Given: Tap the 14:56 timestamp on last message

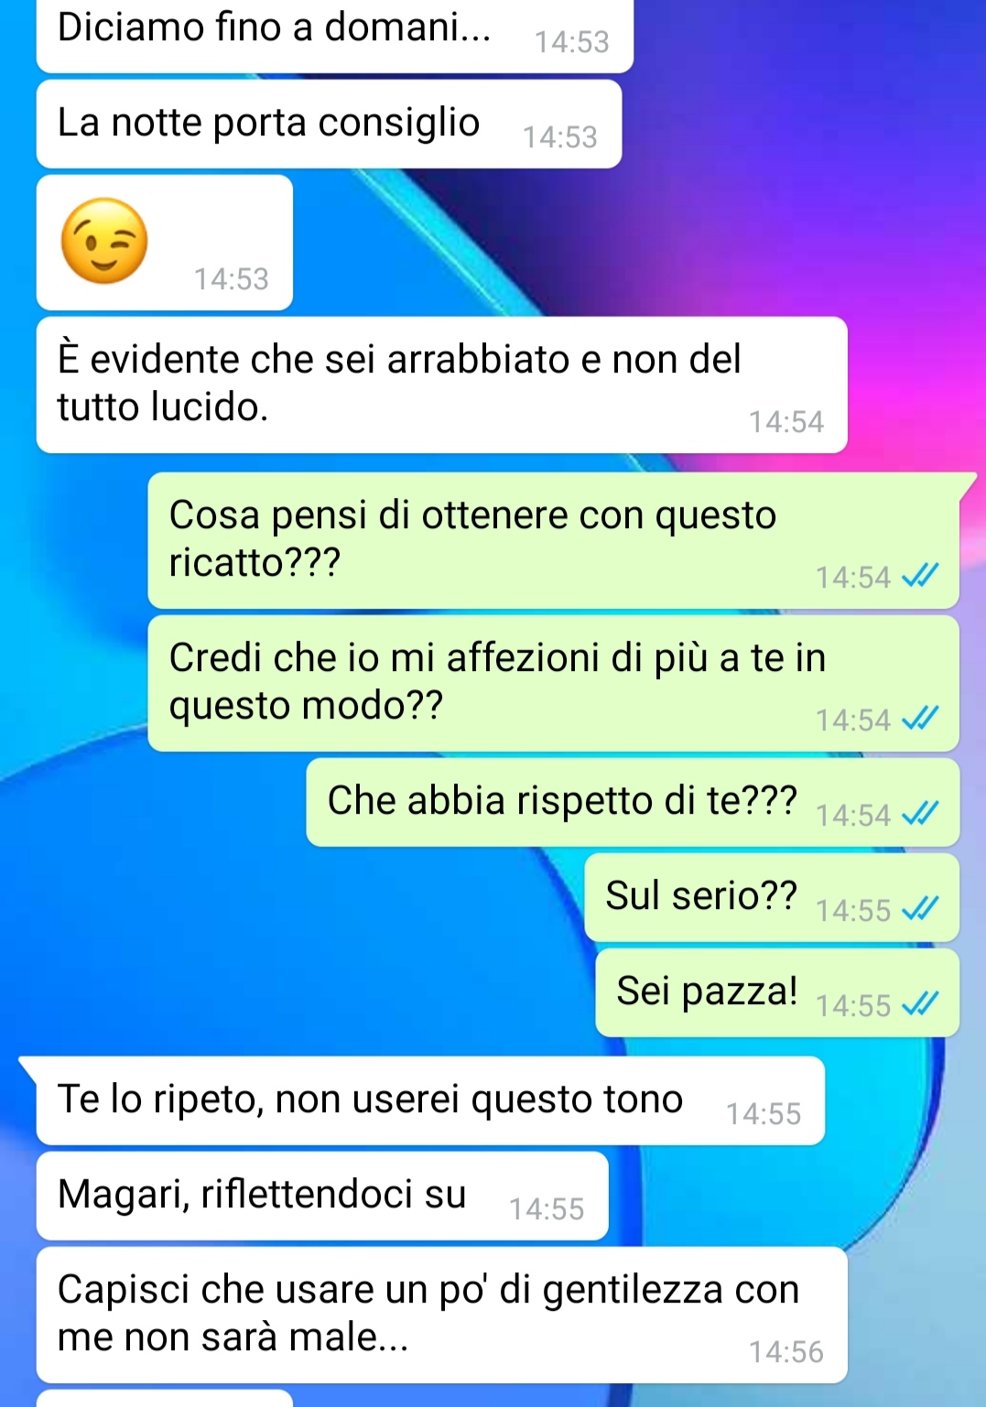Looking at the screenshot, I should [786, 1352].
